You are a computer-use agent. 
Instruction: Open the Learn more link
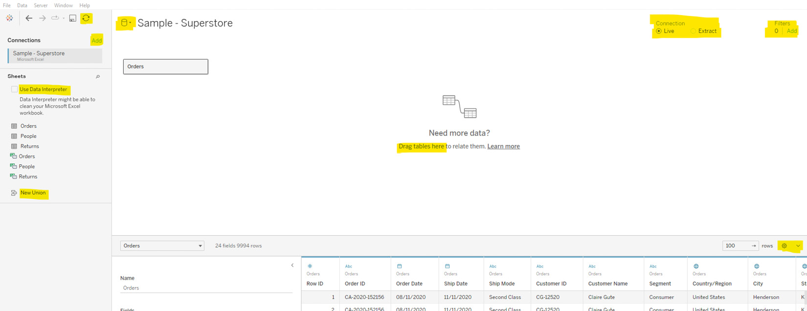pos(503,146)
